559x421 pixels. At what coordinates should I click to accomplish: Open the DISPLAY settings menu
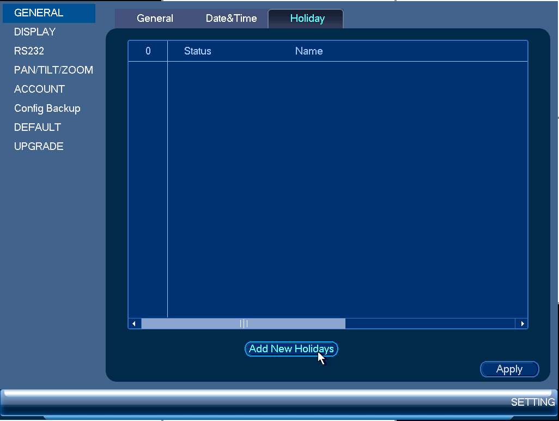click(35, 32)
